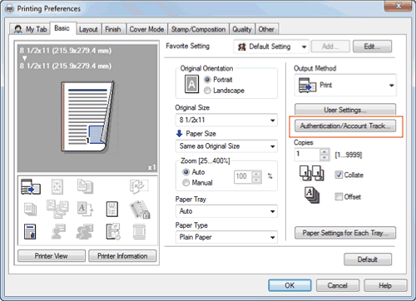416x301 pixels.
Task: Click the Default button
Action: (x=368, y=259)
